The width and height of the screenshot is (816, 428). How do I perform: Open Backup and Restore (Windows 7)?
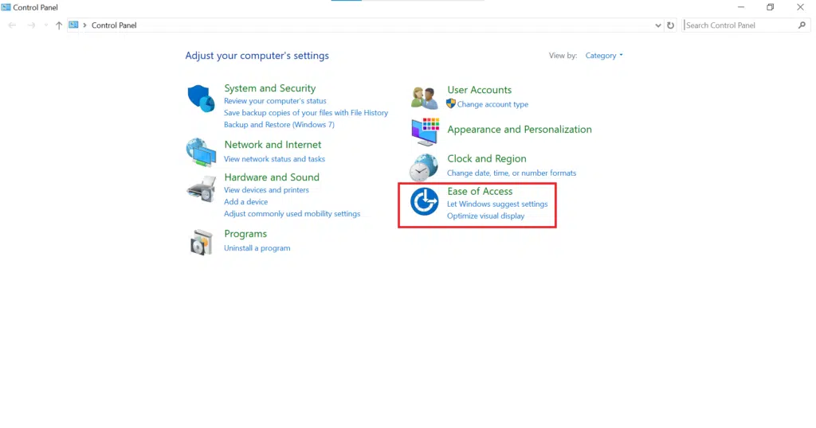pos(279,125)
